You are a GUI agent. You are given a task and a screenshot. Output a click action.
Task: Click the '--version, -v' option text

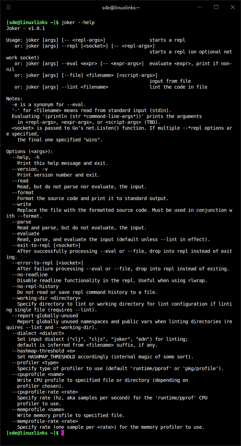30,169
